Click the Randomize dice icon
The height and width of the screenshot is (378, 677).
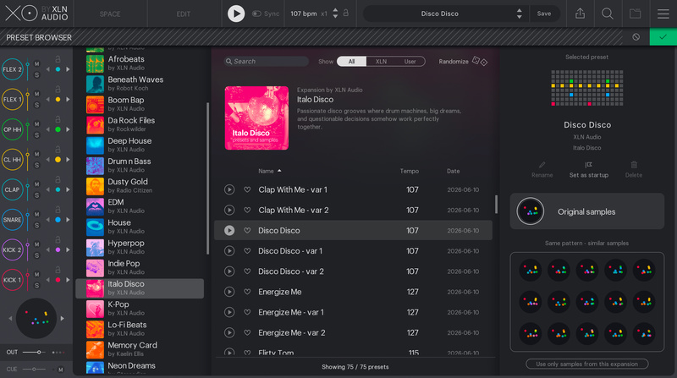pos(480,61)
